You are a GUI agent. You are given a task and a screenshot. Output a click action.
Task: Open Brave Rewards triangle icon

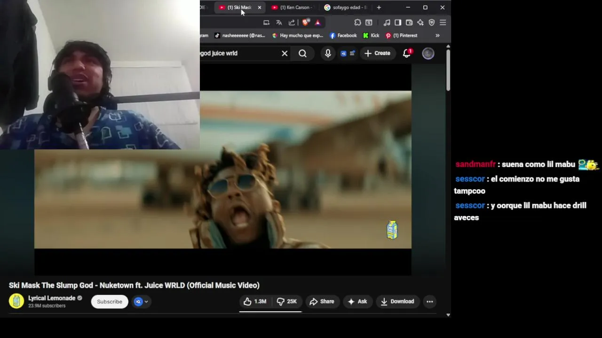(x=317, y=23)
